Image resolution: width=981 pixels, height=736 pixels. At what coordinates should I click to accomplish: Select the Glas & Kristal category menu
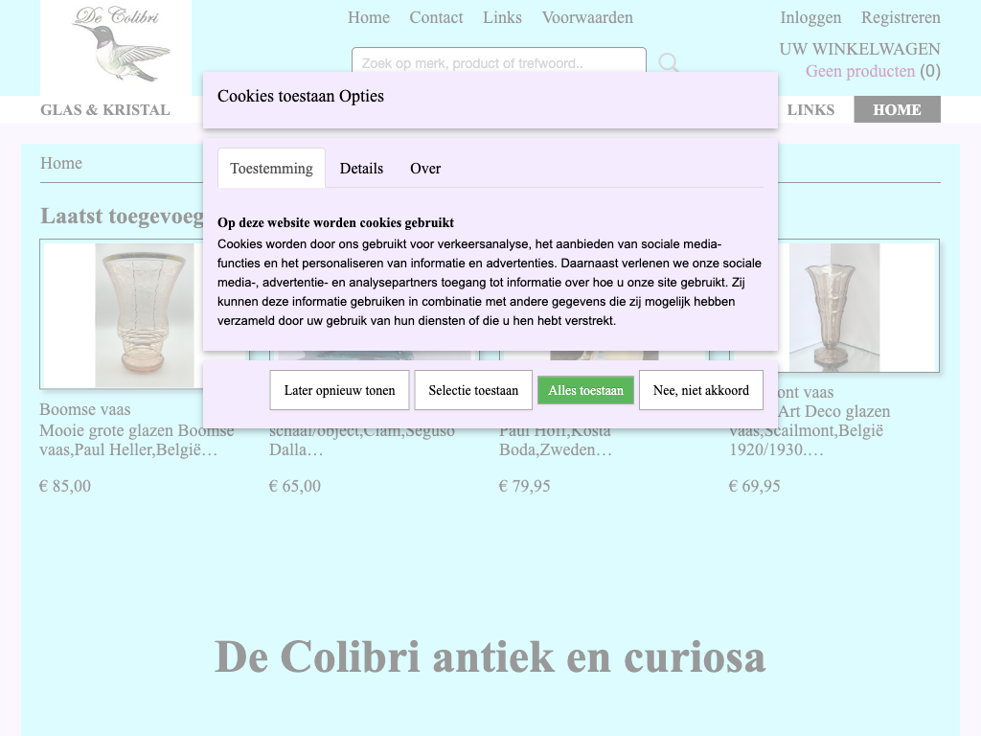point(105,109)
